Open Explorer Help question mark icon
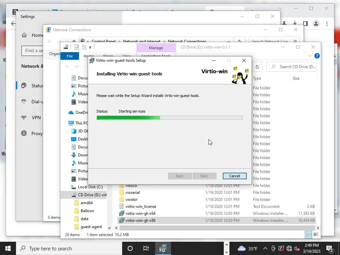 (317, 56)
